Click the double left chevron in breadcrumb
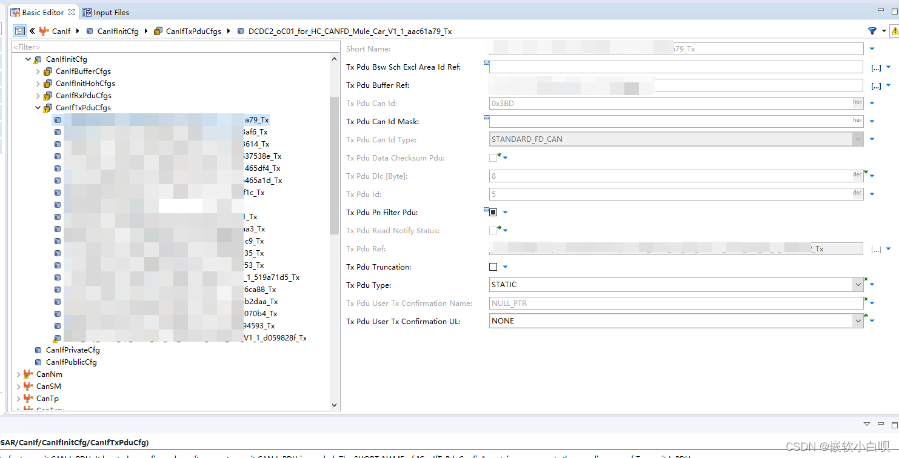 tap(32, 31)
